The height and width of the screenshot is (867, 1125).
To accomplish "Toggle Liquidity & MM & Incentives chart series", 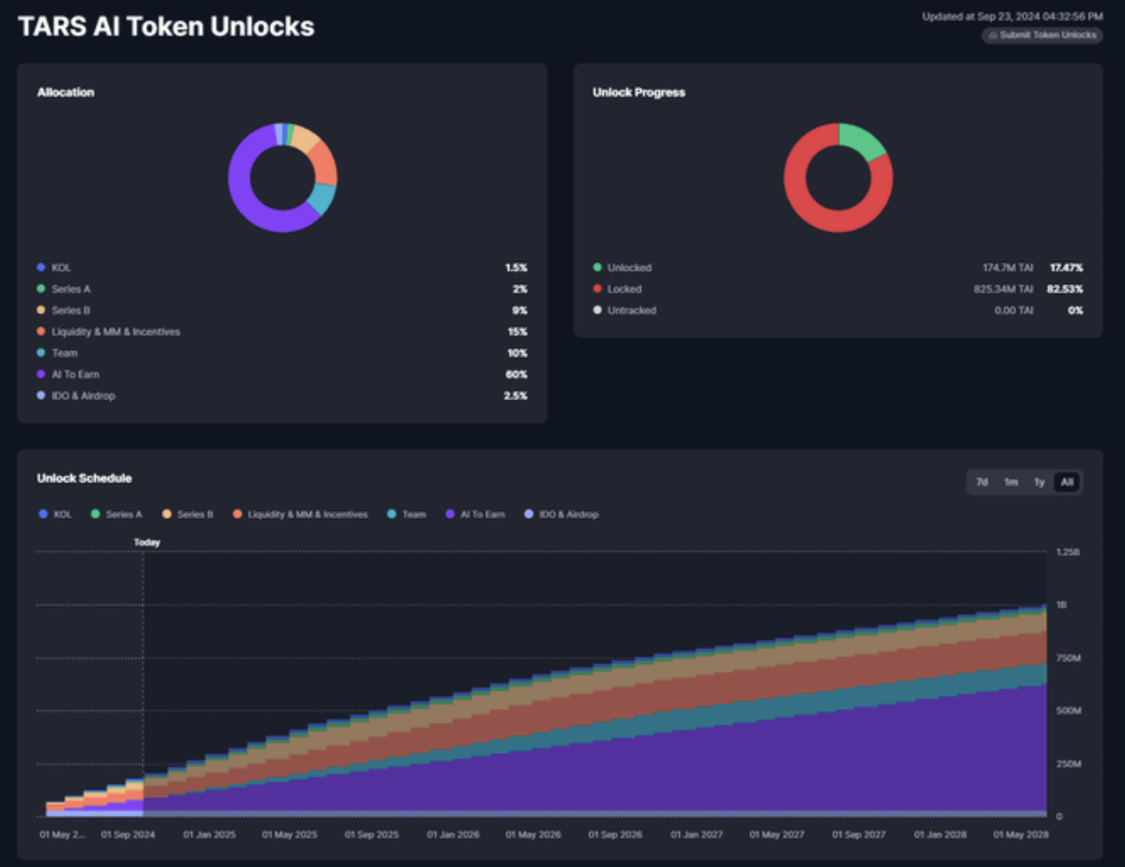I will click(299, 515).
